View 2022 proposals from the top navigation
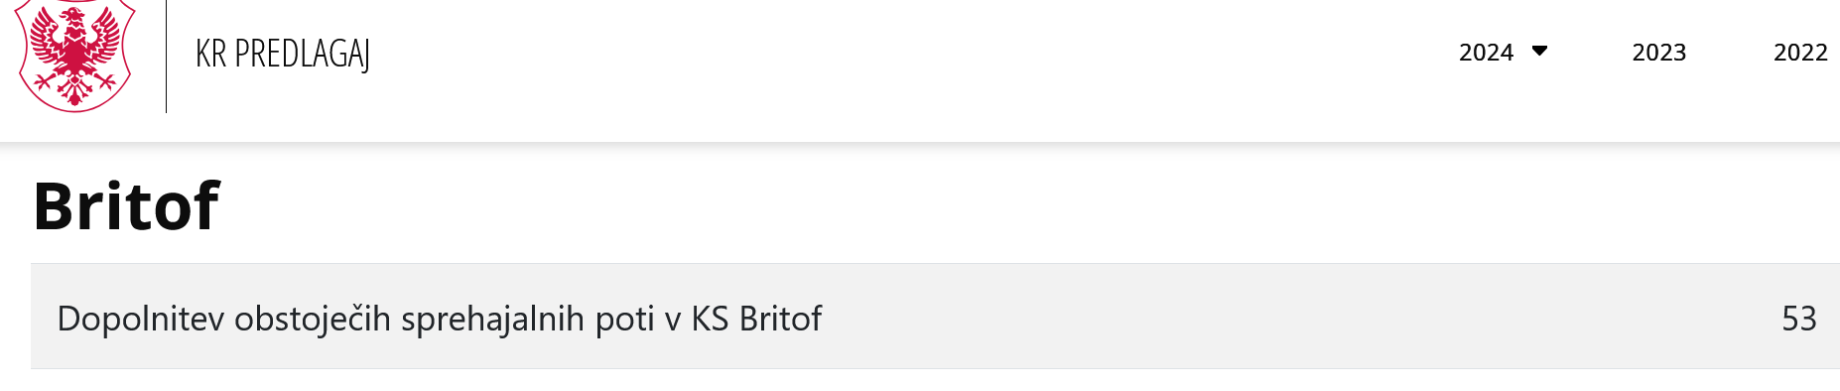 coord(1800,53)
